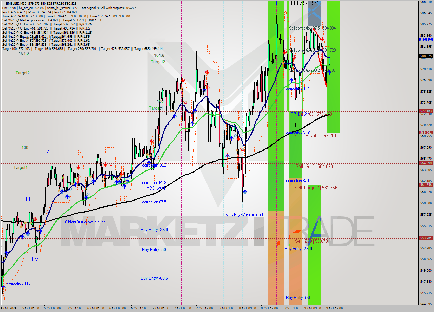
Task: Click the 'Sell 161.8 | 564.698' label
Action: click(314, 166)
